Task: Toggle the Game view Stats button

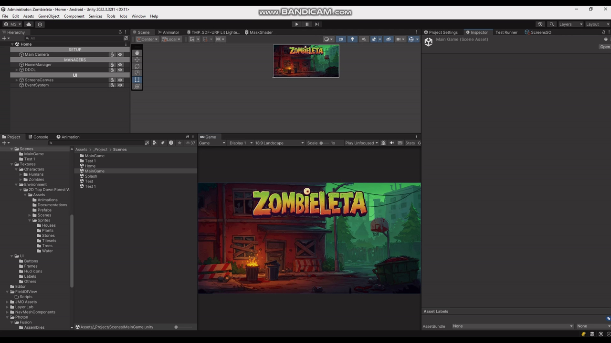Action: 410,143
